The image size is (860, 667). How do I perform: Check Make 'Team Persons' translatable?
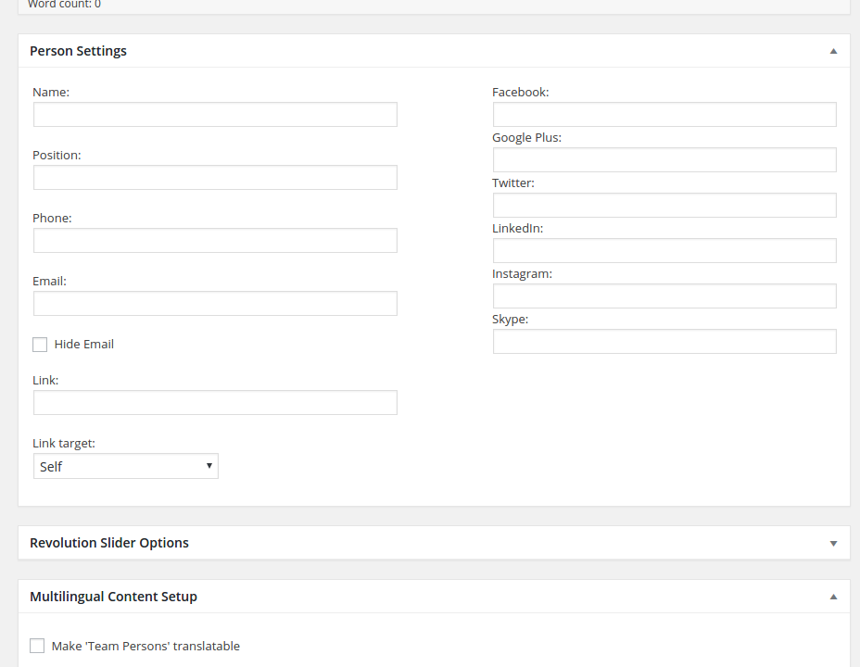tap(37, 646)
